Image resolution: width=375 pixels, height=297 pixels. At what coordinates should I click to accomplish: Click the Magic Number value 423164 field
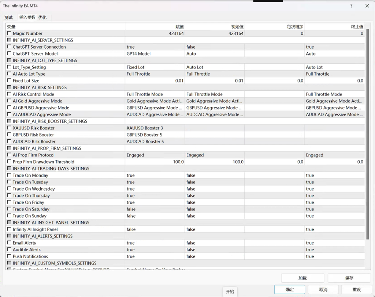coord(155,33)
